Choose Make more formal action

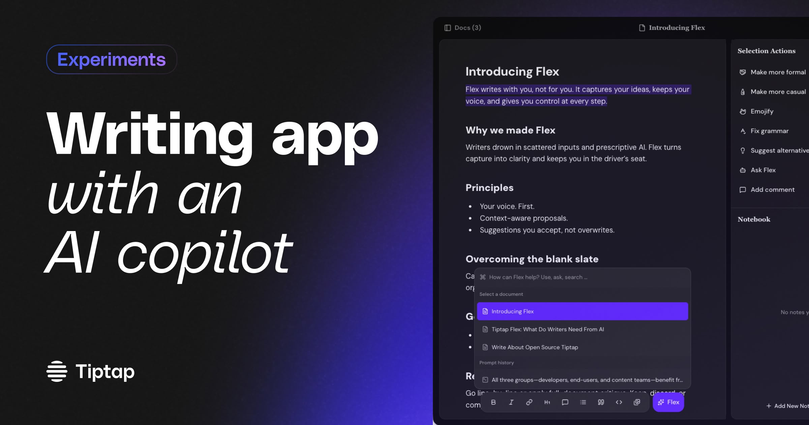click(x=778, y=72)
